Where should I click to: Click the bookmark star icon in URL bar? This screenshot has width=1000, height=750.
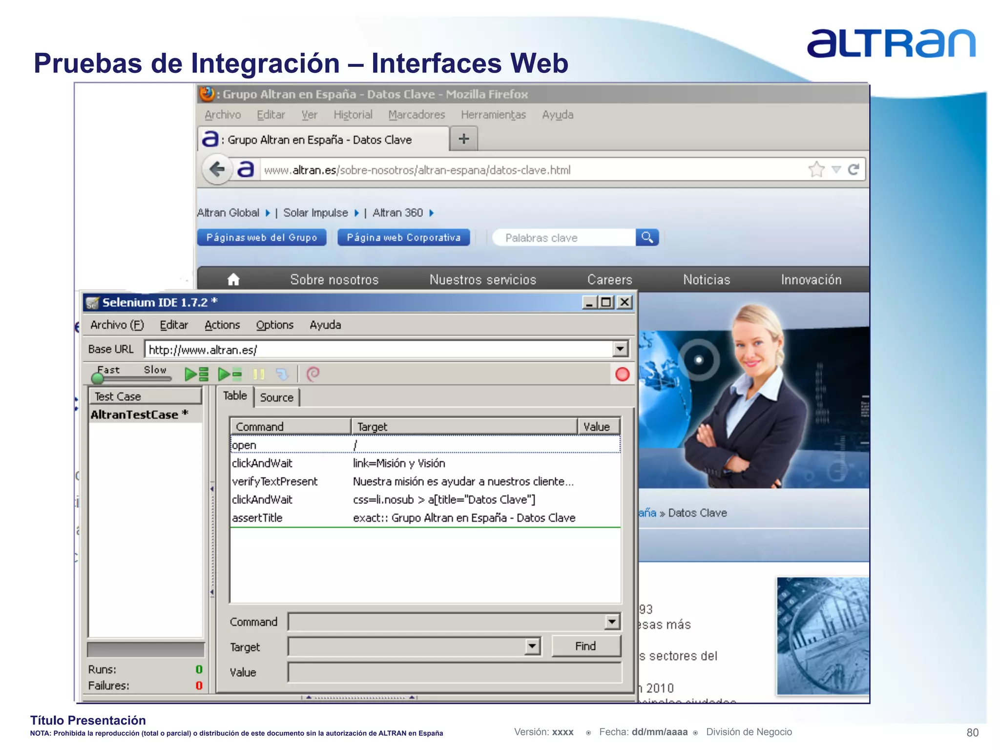pyautogui.click(x=816, y=169)
